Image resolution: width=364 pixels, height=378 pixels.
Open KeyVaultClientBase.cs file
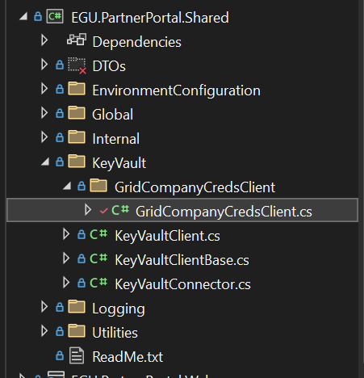coord(182,260)
